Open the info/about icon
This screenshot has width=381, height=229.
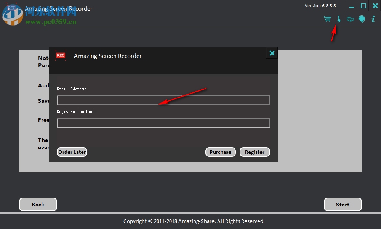[373, 19]
